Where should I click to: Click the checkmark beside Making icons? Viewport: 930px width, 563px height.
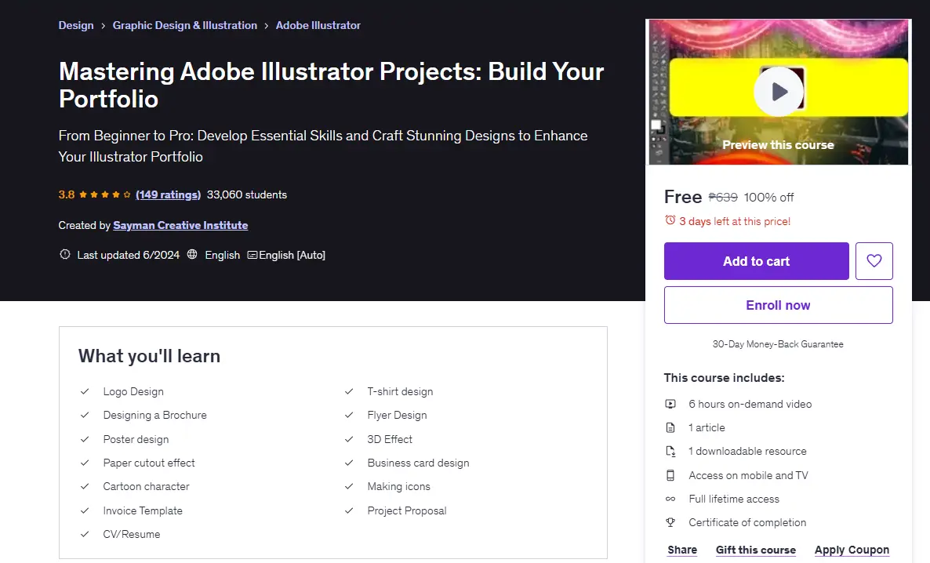(349, 486)
